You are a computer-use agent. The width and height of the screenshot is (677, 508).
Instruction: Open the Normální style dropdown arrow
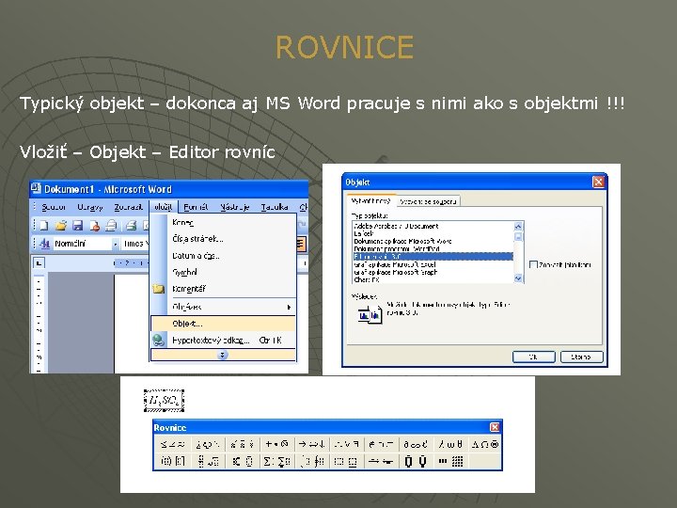[116, 244]
